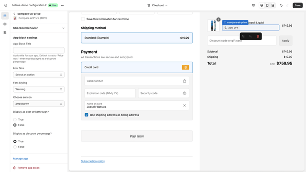
Task: Click the Card number field
Action: point(137,81)
